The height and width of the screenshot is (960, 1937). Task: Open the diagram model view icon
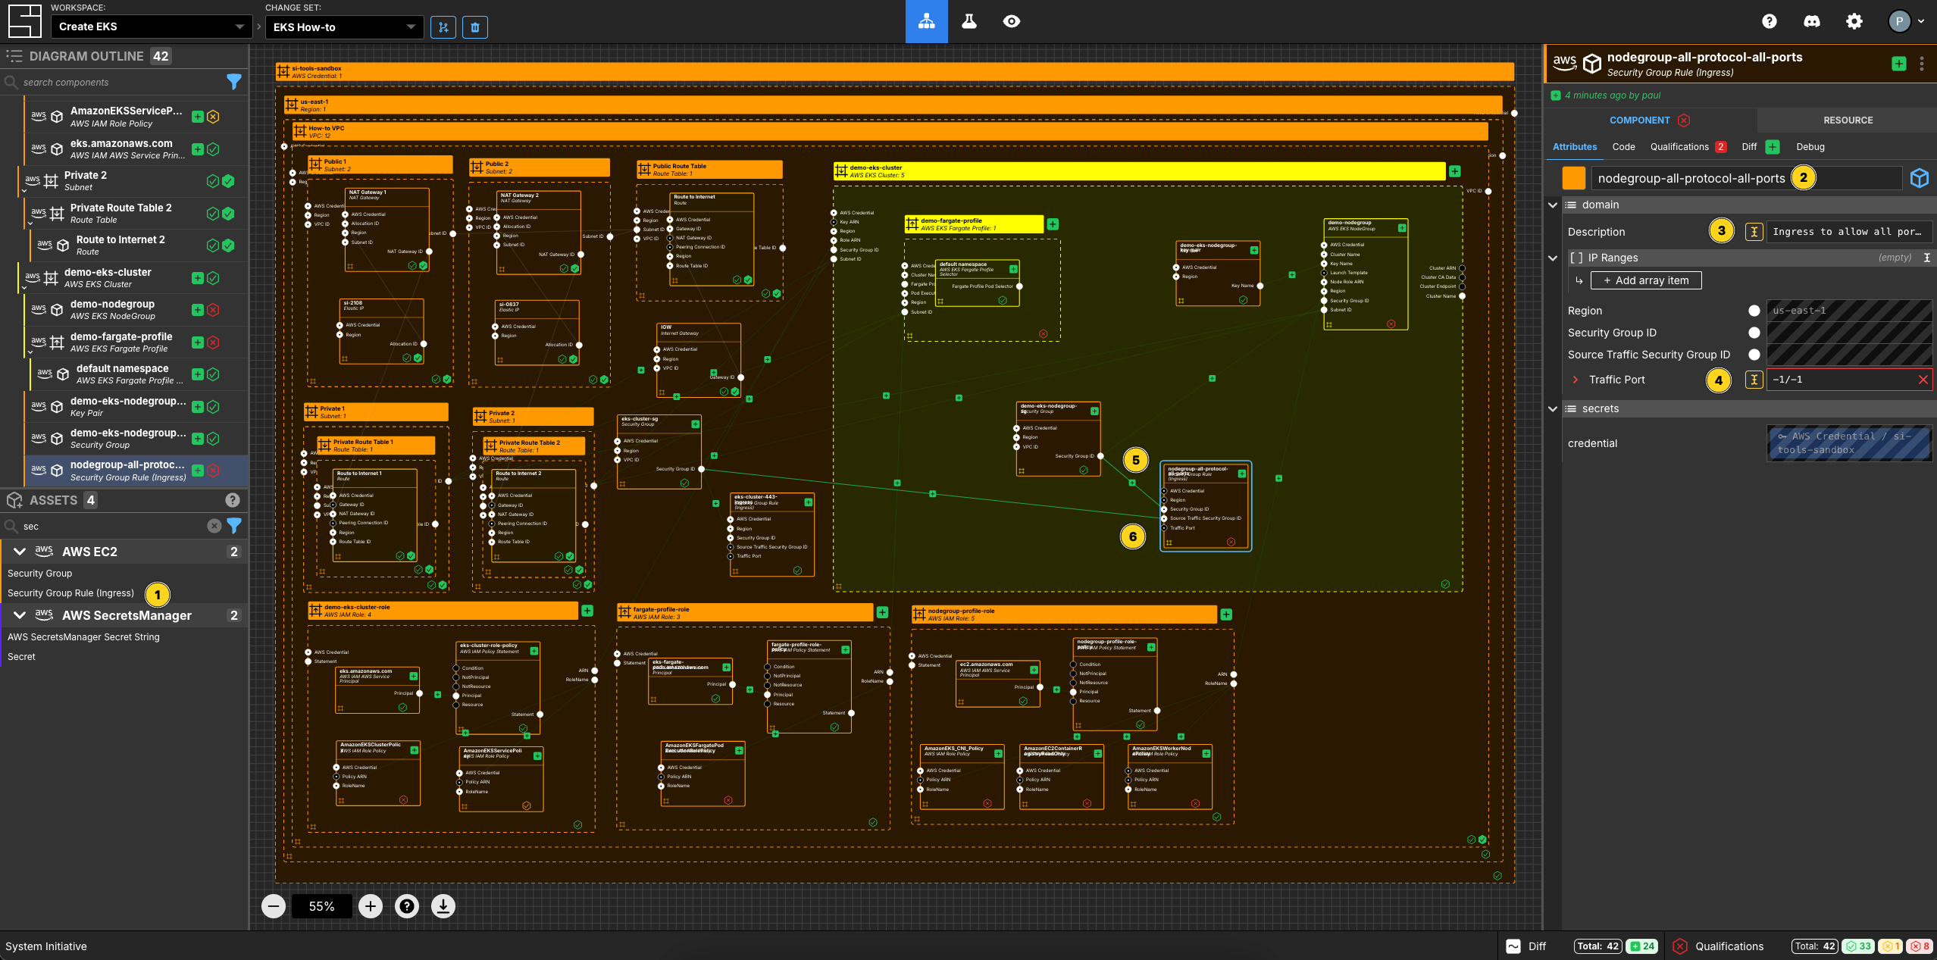[x=926, y=21]
